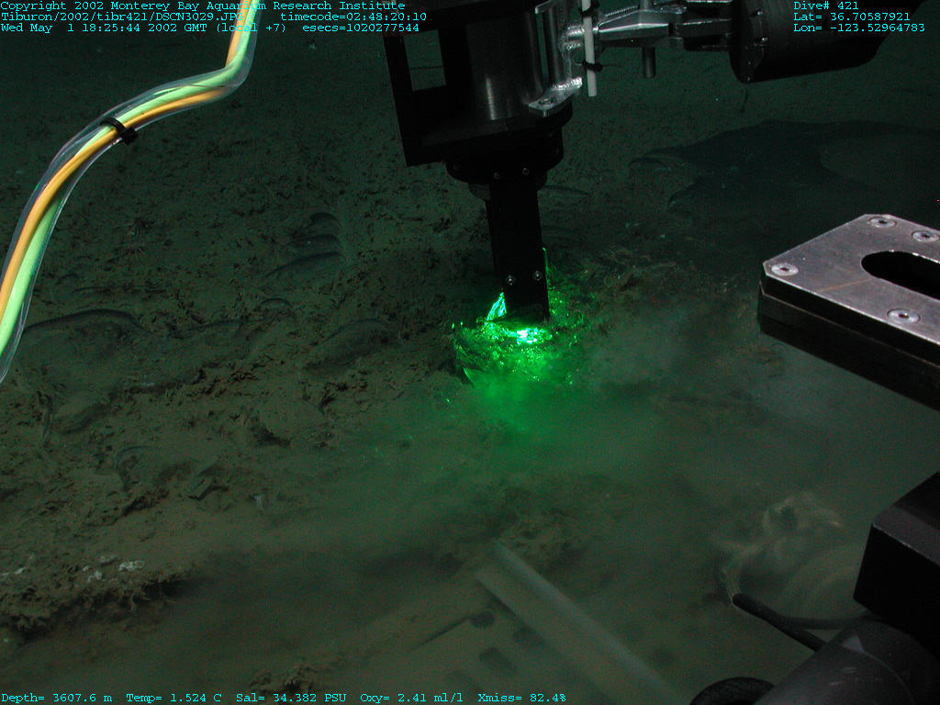This screenshot has height=705, width=940.
Task: Click the "Lat= 36.70587921" readout
Action: click(x=851, y=17)
